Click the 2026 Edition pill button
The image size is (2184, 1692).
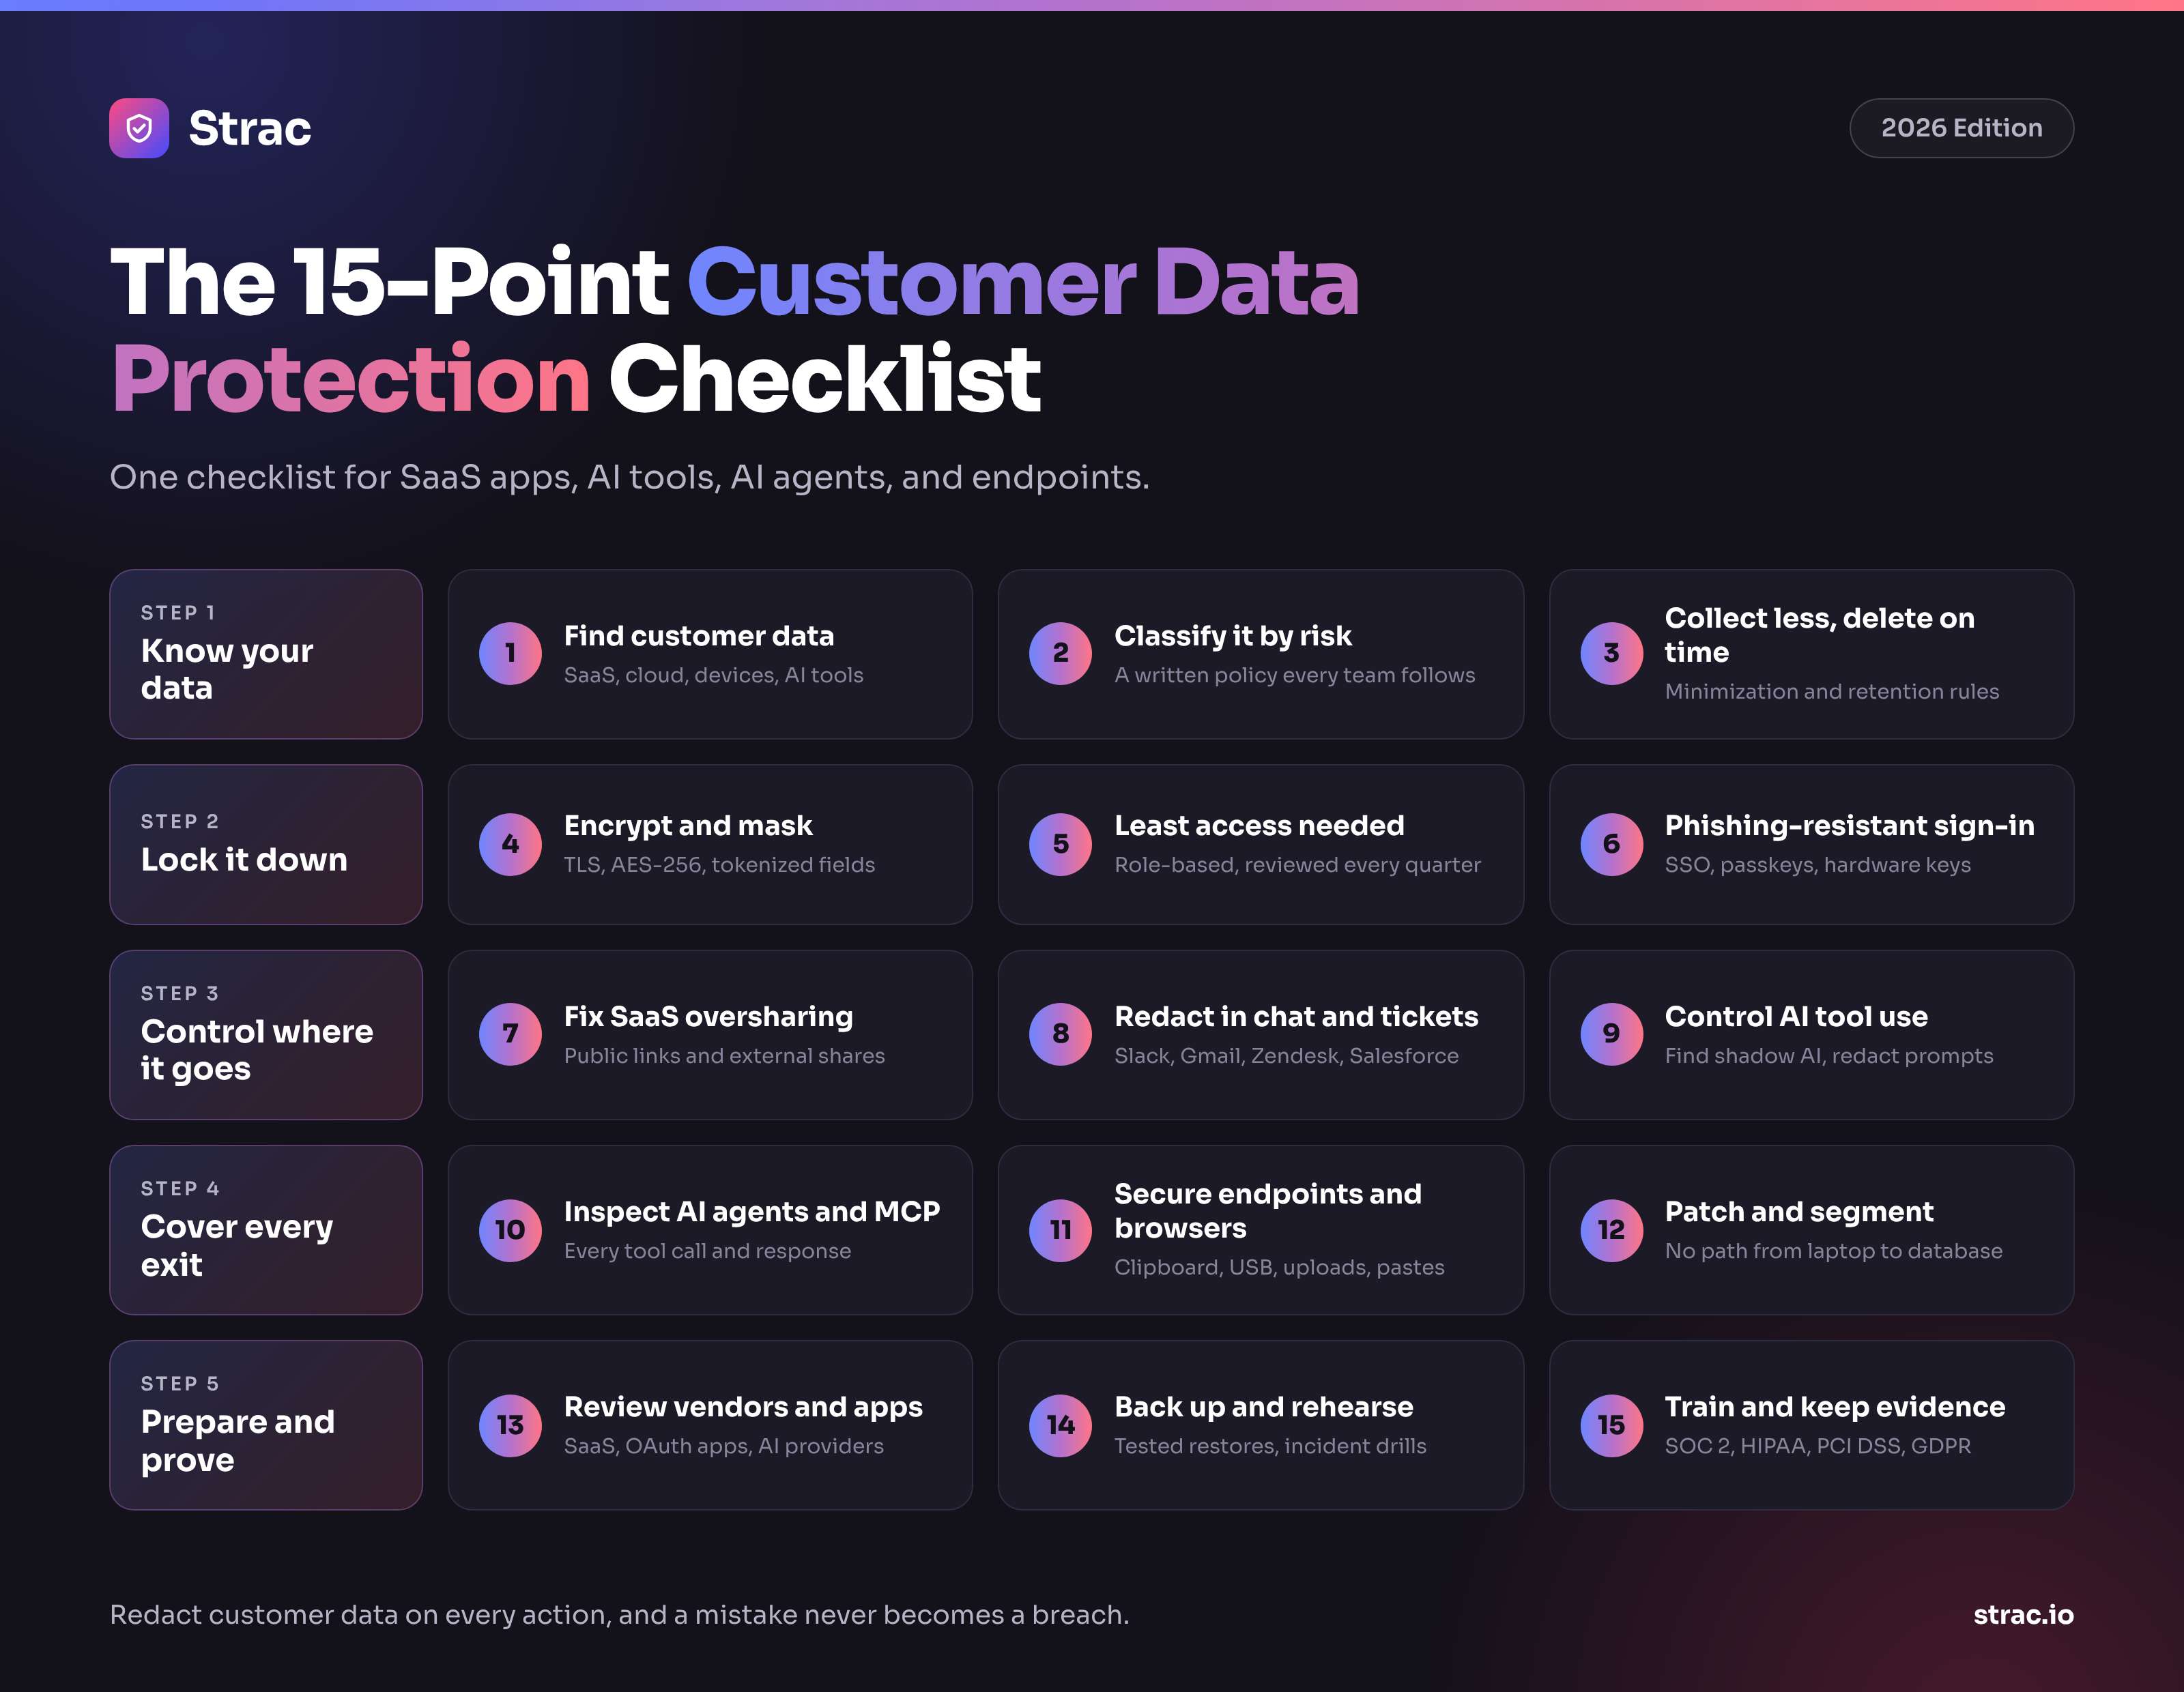click(x=1961, y=128)
